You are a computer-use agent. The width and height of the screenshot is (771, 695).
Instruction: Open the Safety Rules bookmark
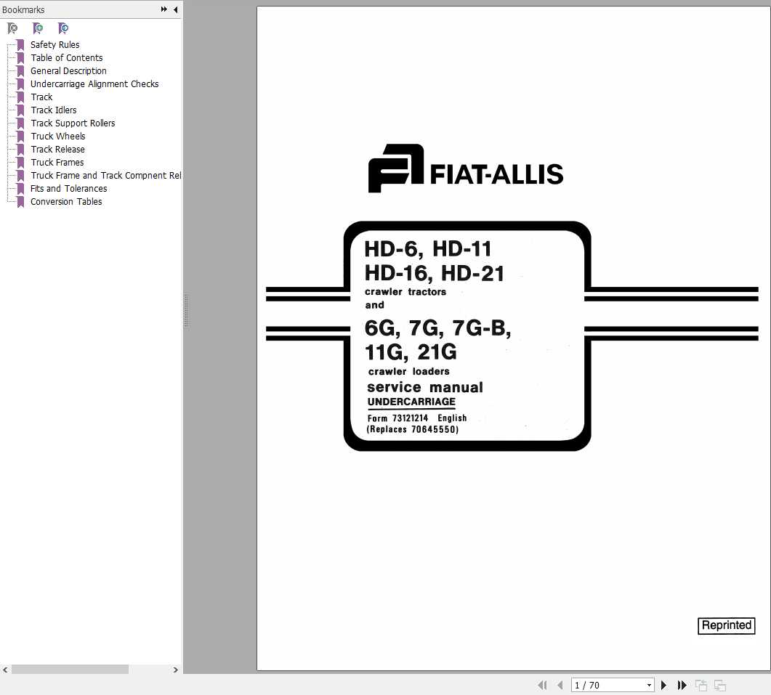55,45
